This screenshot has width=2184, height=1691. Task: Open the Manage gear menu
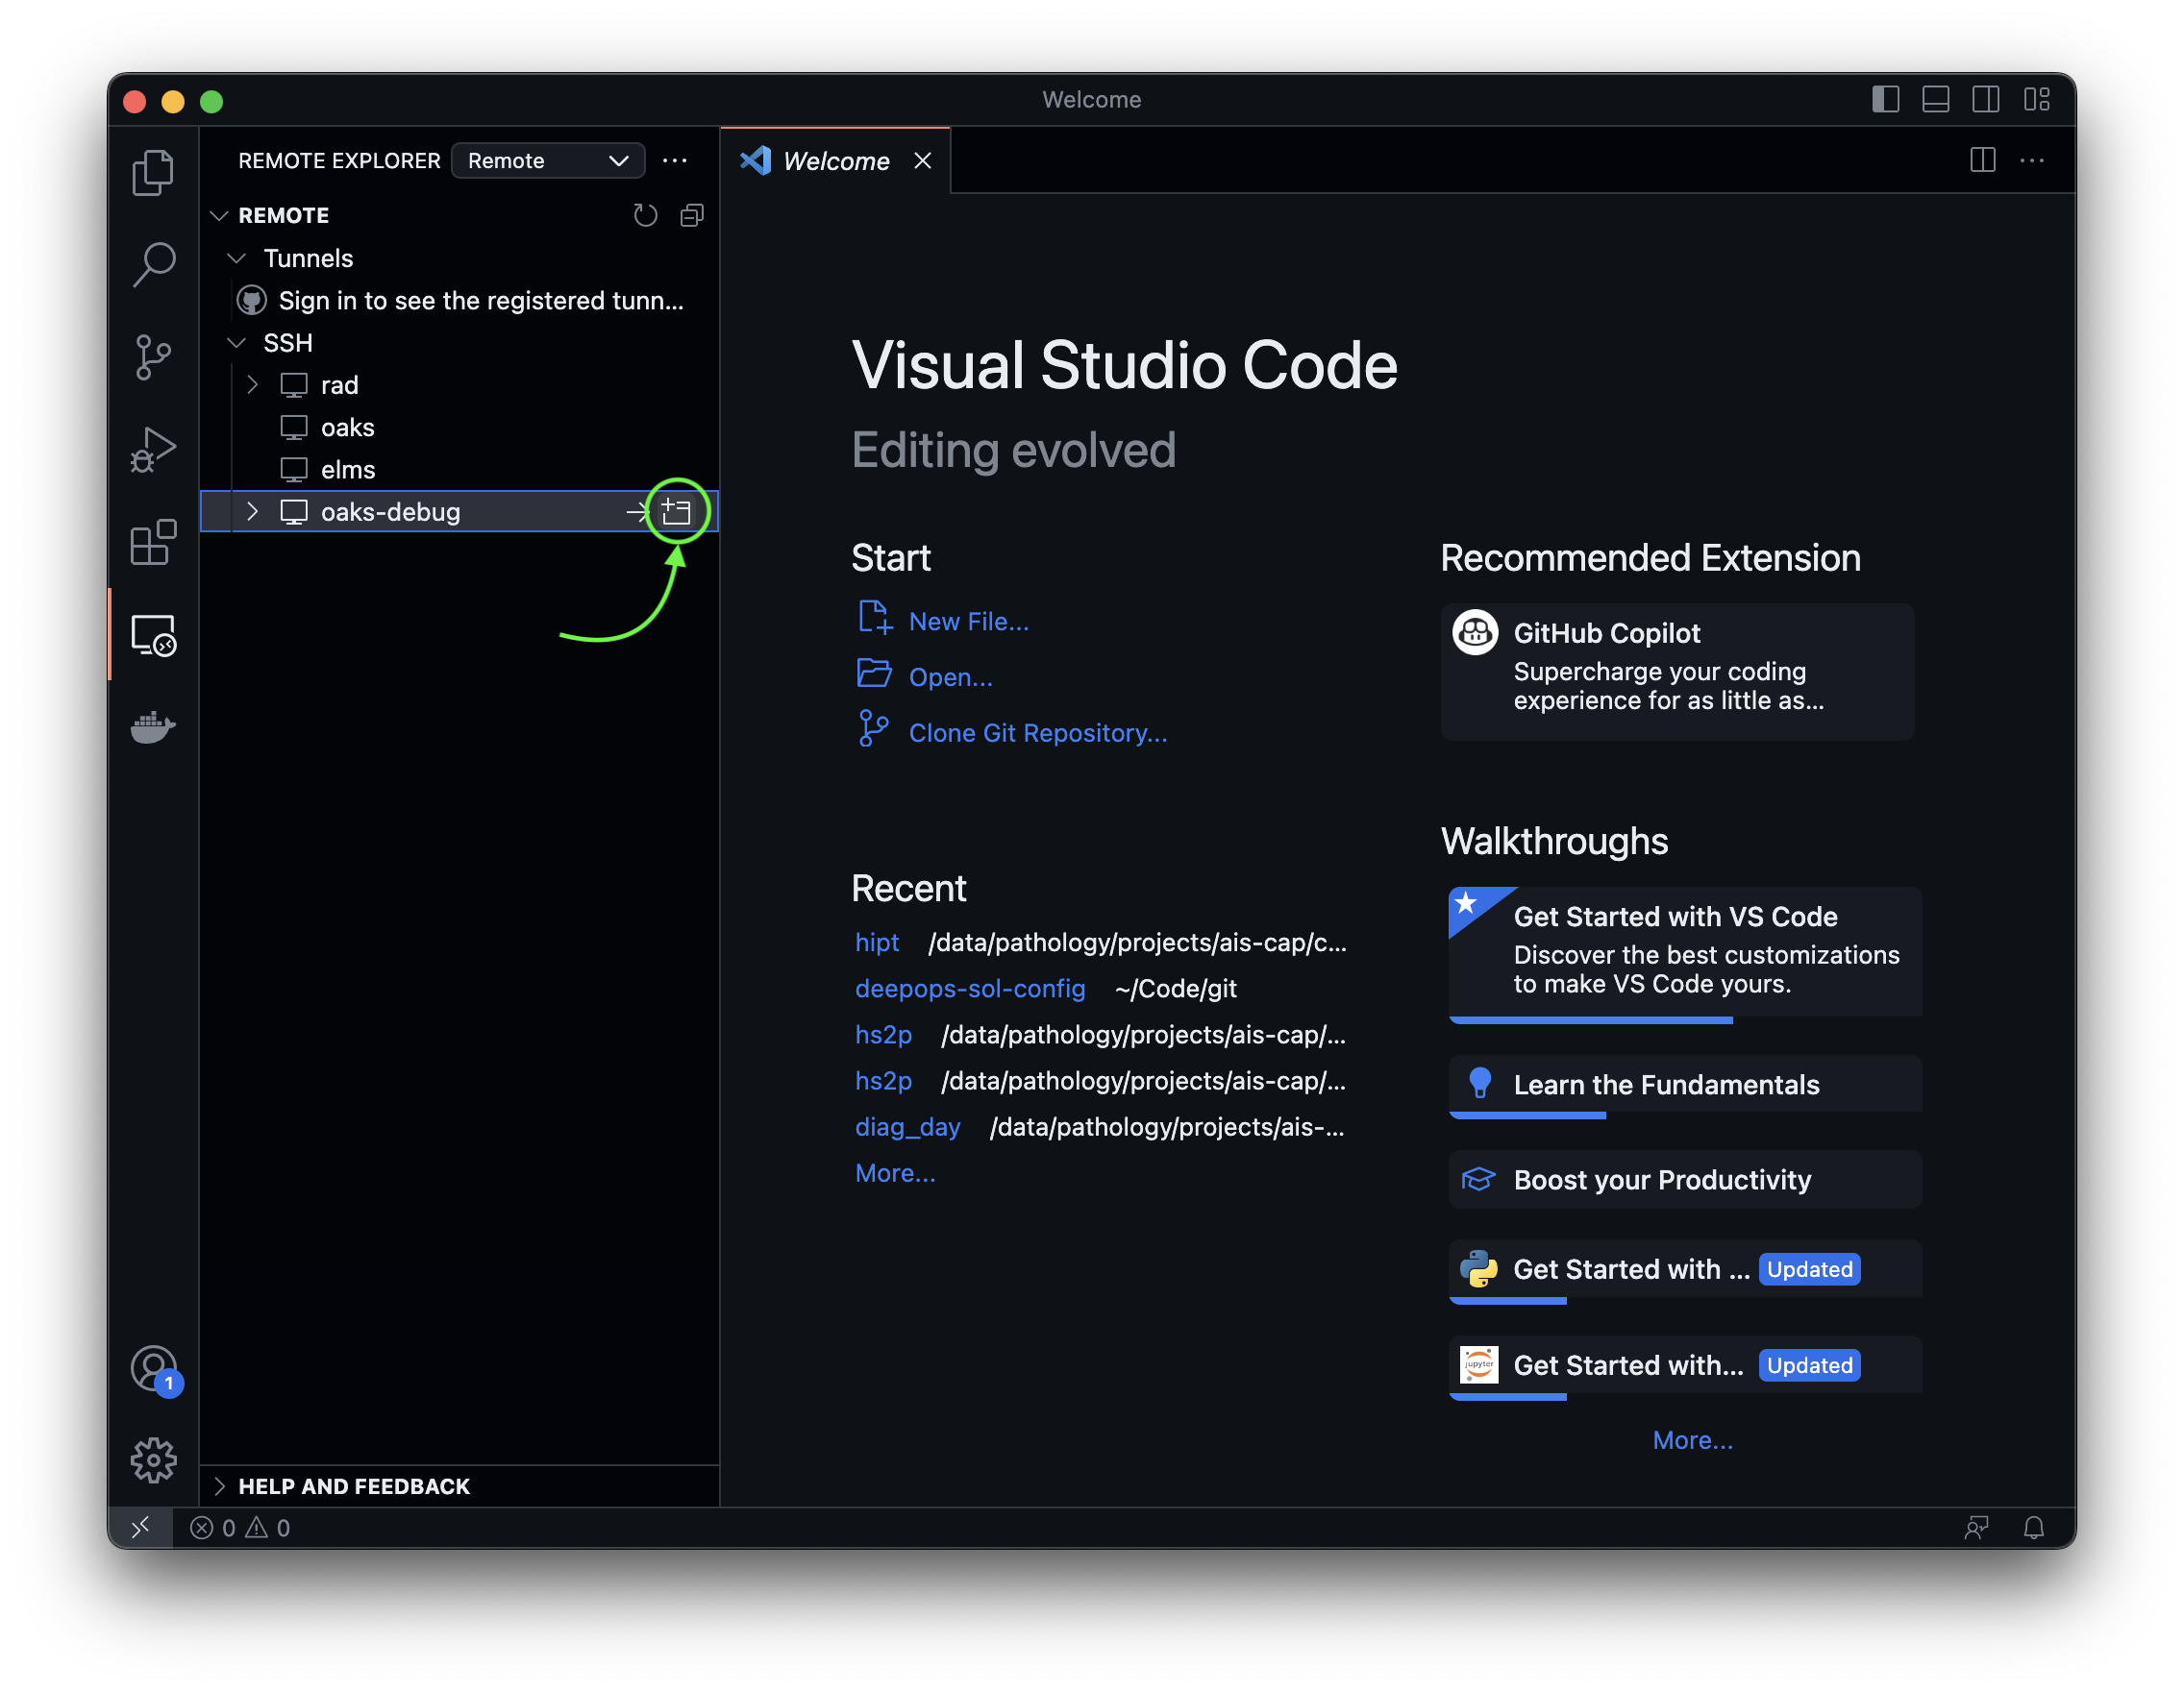153,1460
